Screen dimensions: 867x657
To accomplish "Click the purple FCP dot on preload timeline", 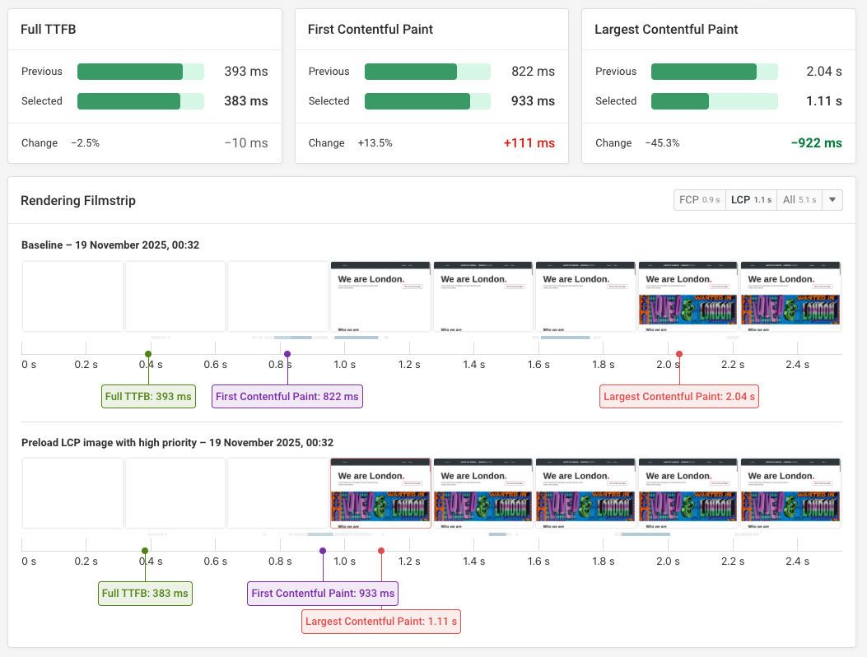I will [x=323, y=551].
